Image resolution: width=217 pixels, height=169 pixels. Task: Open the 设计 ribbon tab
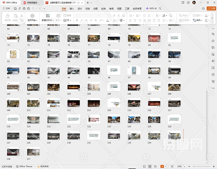coord(80,9)
